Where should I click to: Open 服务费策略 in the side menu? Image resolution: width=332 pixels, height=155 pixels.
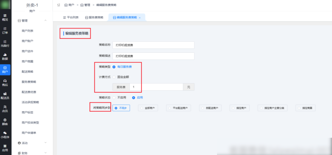click(x=29, y=82)
